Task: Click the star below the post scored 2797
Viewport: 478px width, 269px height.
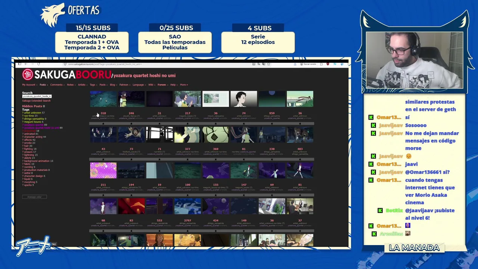Action: (x=187, y=231)
